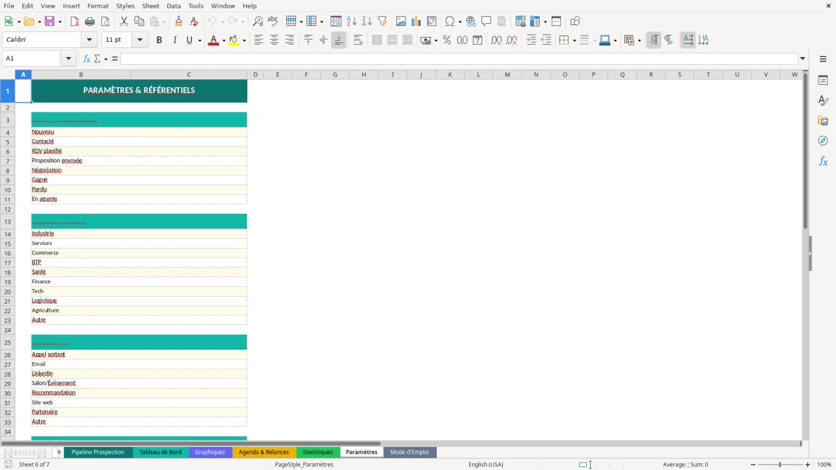Open the Open-document dropdown arrow
This screenshot has height=470, width=836.
pos(39,22)
